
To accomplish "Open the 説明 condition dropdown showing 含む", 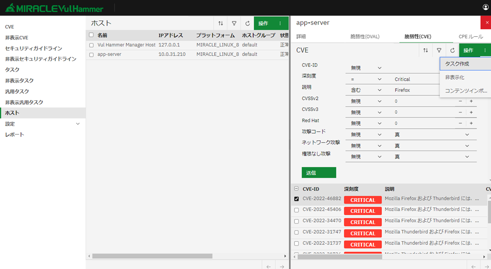I will tap(366, 90).
